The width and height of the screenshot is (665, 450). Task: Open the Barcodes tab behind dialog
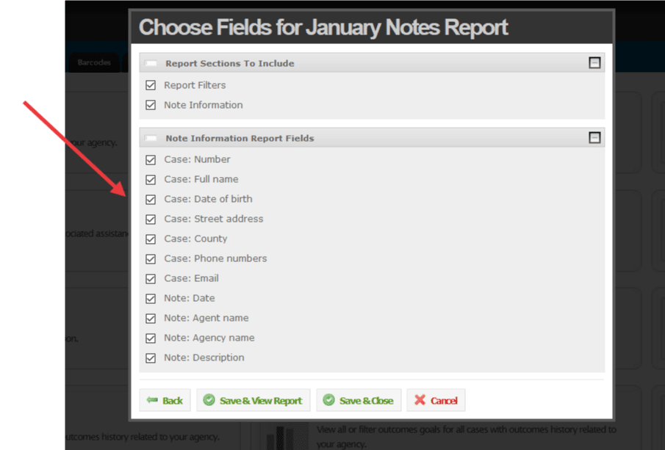pyautogui.click(x=94, y=62)
